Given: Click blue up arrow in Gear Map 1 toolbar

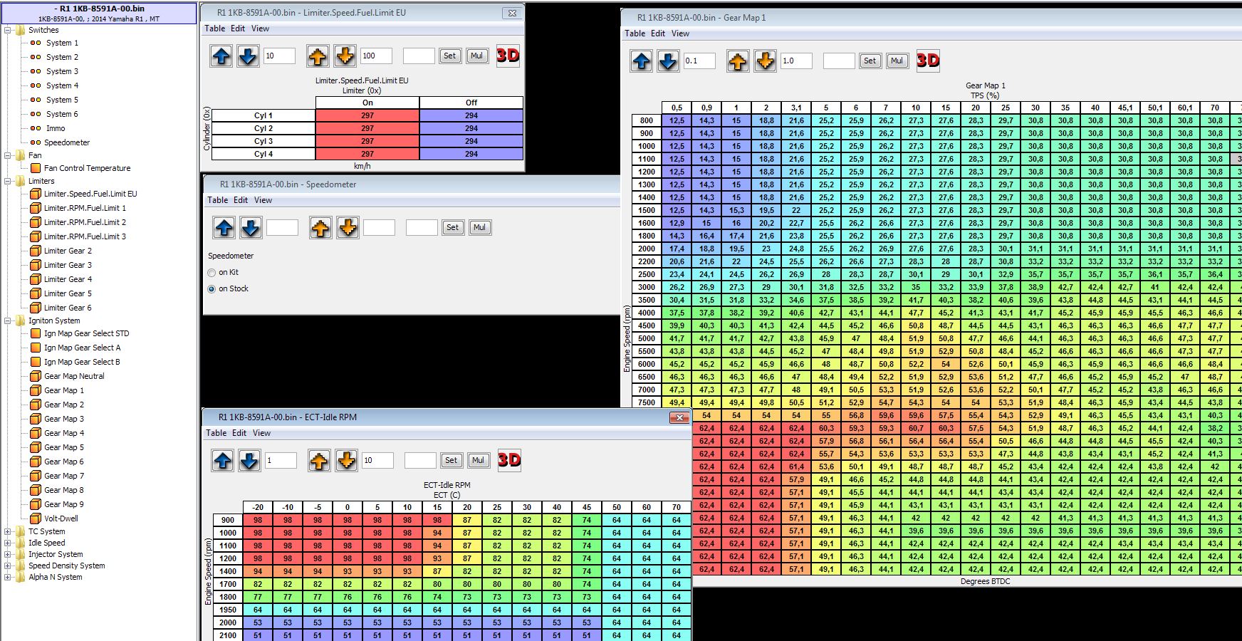Looking at the screenshot, I should (641, 61).
